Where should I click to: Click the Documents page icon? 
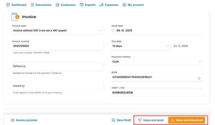tap(32, 5)
